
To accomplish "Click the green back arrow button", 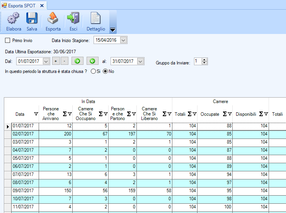I will click(x=92, y=61).
